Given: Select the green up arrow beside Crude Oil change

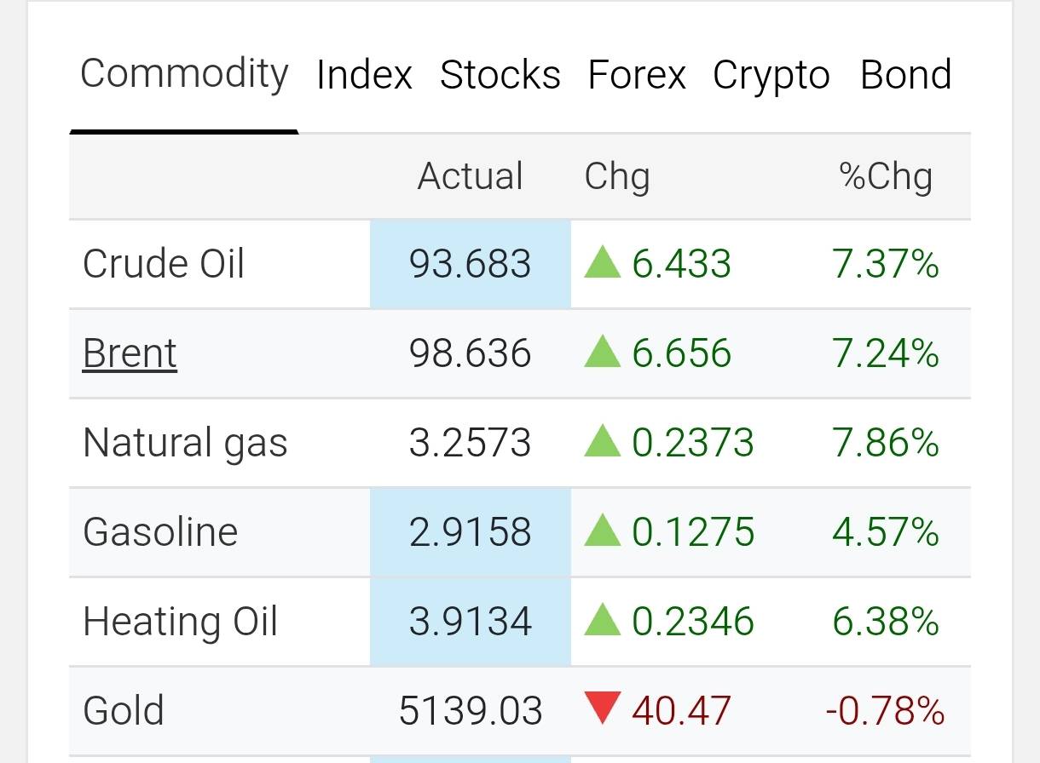Looking at the screenshot, I should 602,262.
